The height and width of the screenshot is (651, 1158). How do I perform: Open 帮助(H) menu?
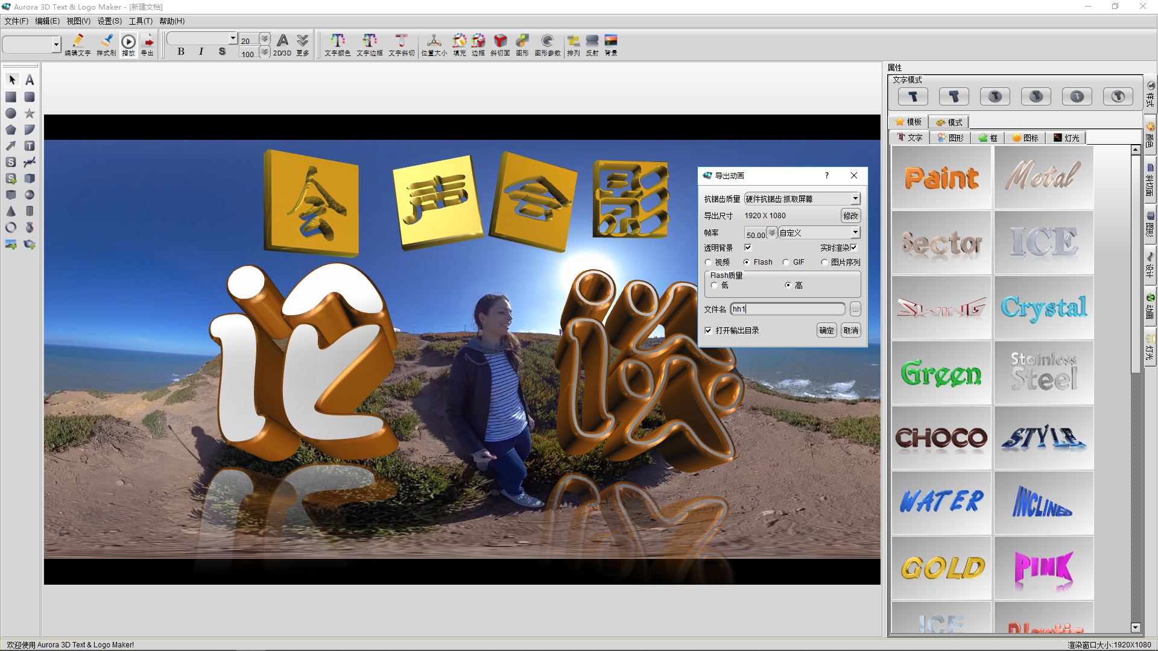coord(172,21)
